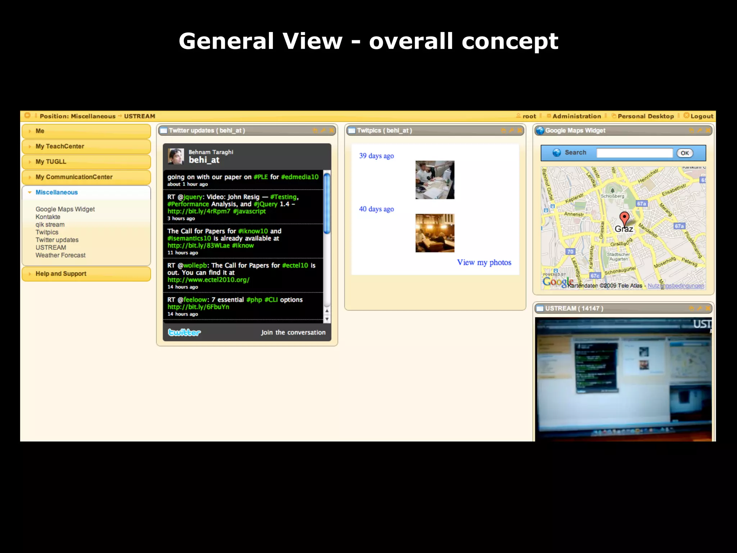The image size is (737, 553).
Task: Select USTREAM in the sidebar list
Action: click(x=51, y=247)
